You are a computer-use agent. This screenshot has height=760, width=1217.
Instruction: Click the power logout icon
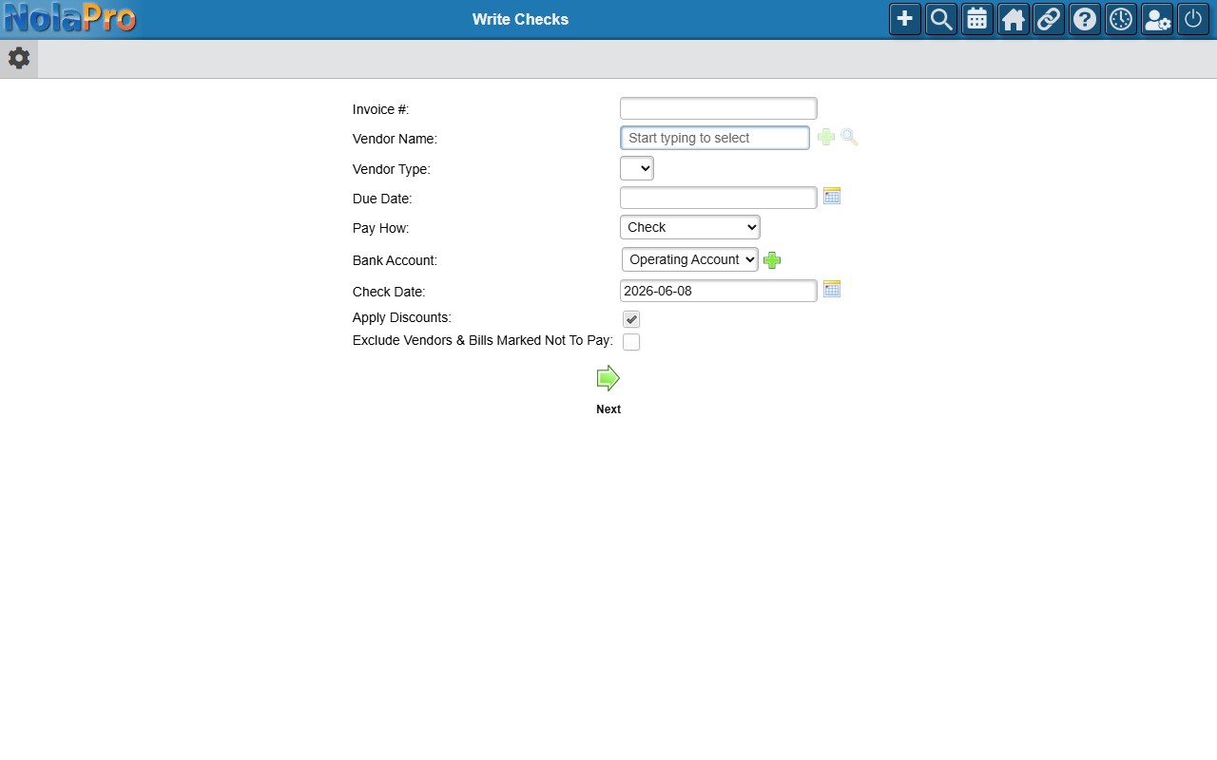tap(1193, 19)
